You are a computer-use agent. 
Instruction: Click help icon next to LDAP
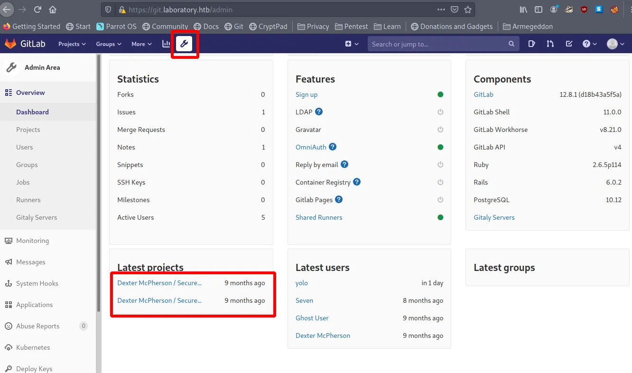(319, 112)
